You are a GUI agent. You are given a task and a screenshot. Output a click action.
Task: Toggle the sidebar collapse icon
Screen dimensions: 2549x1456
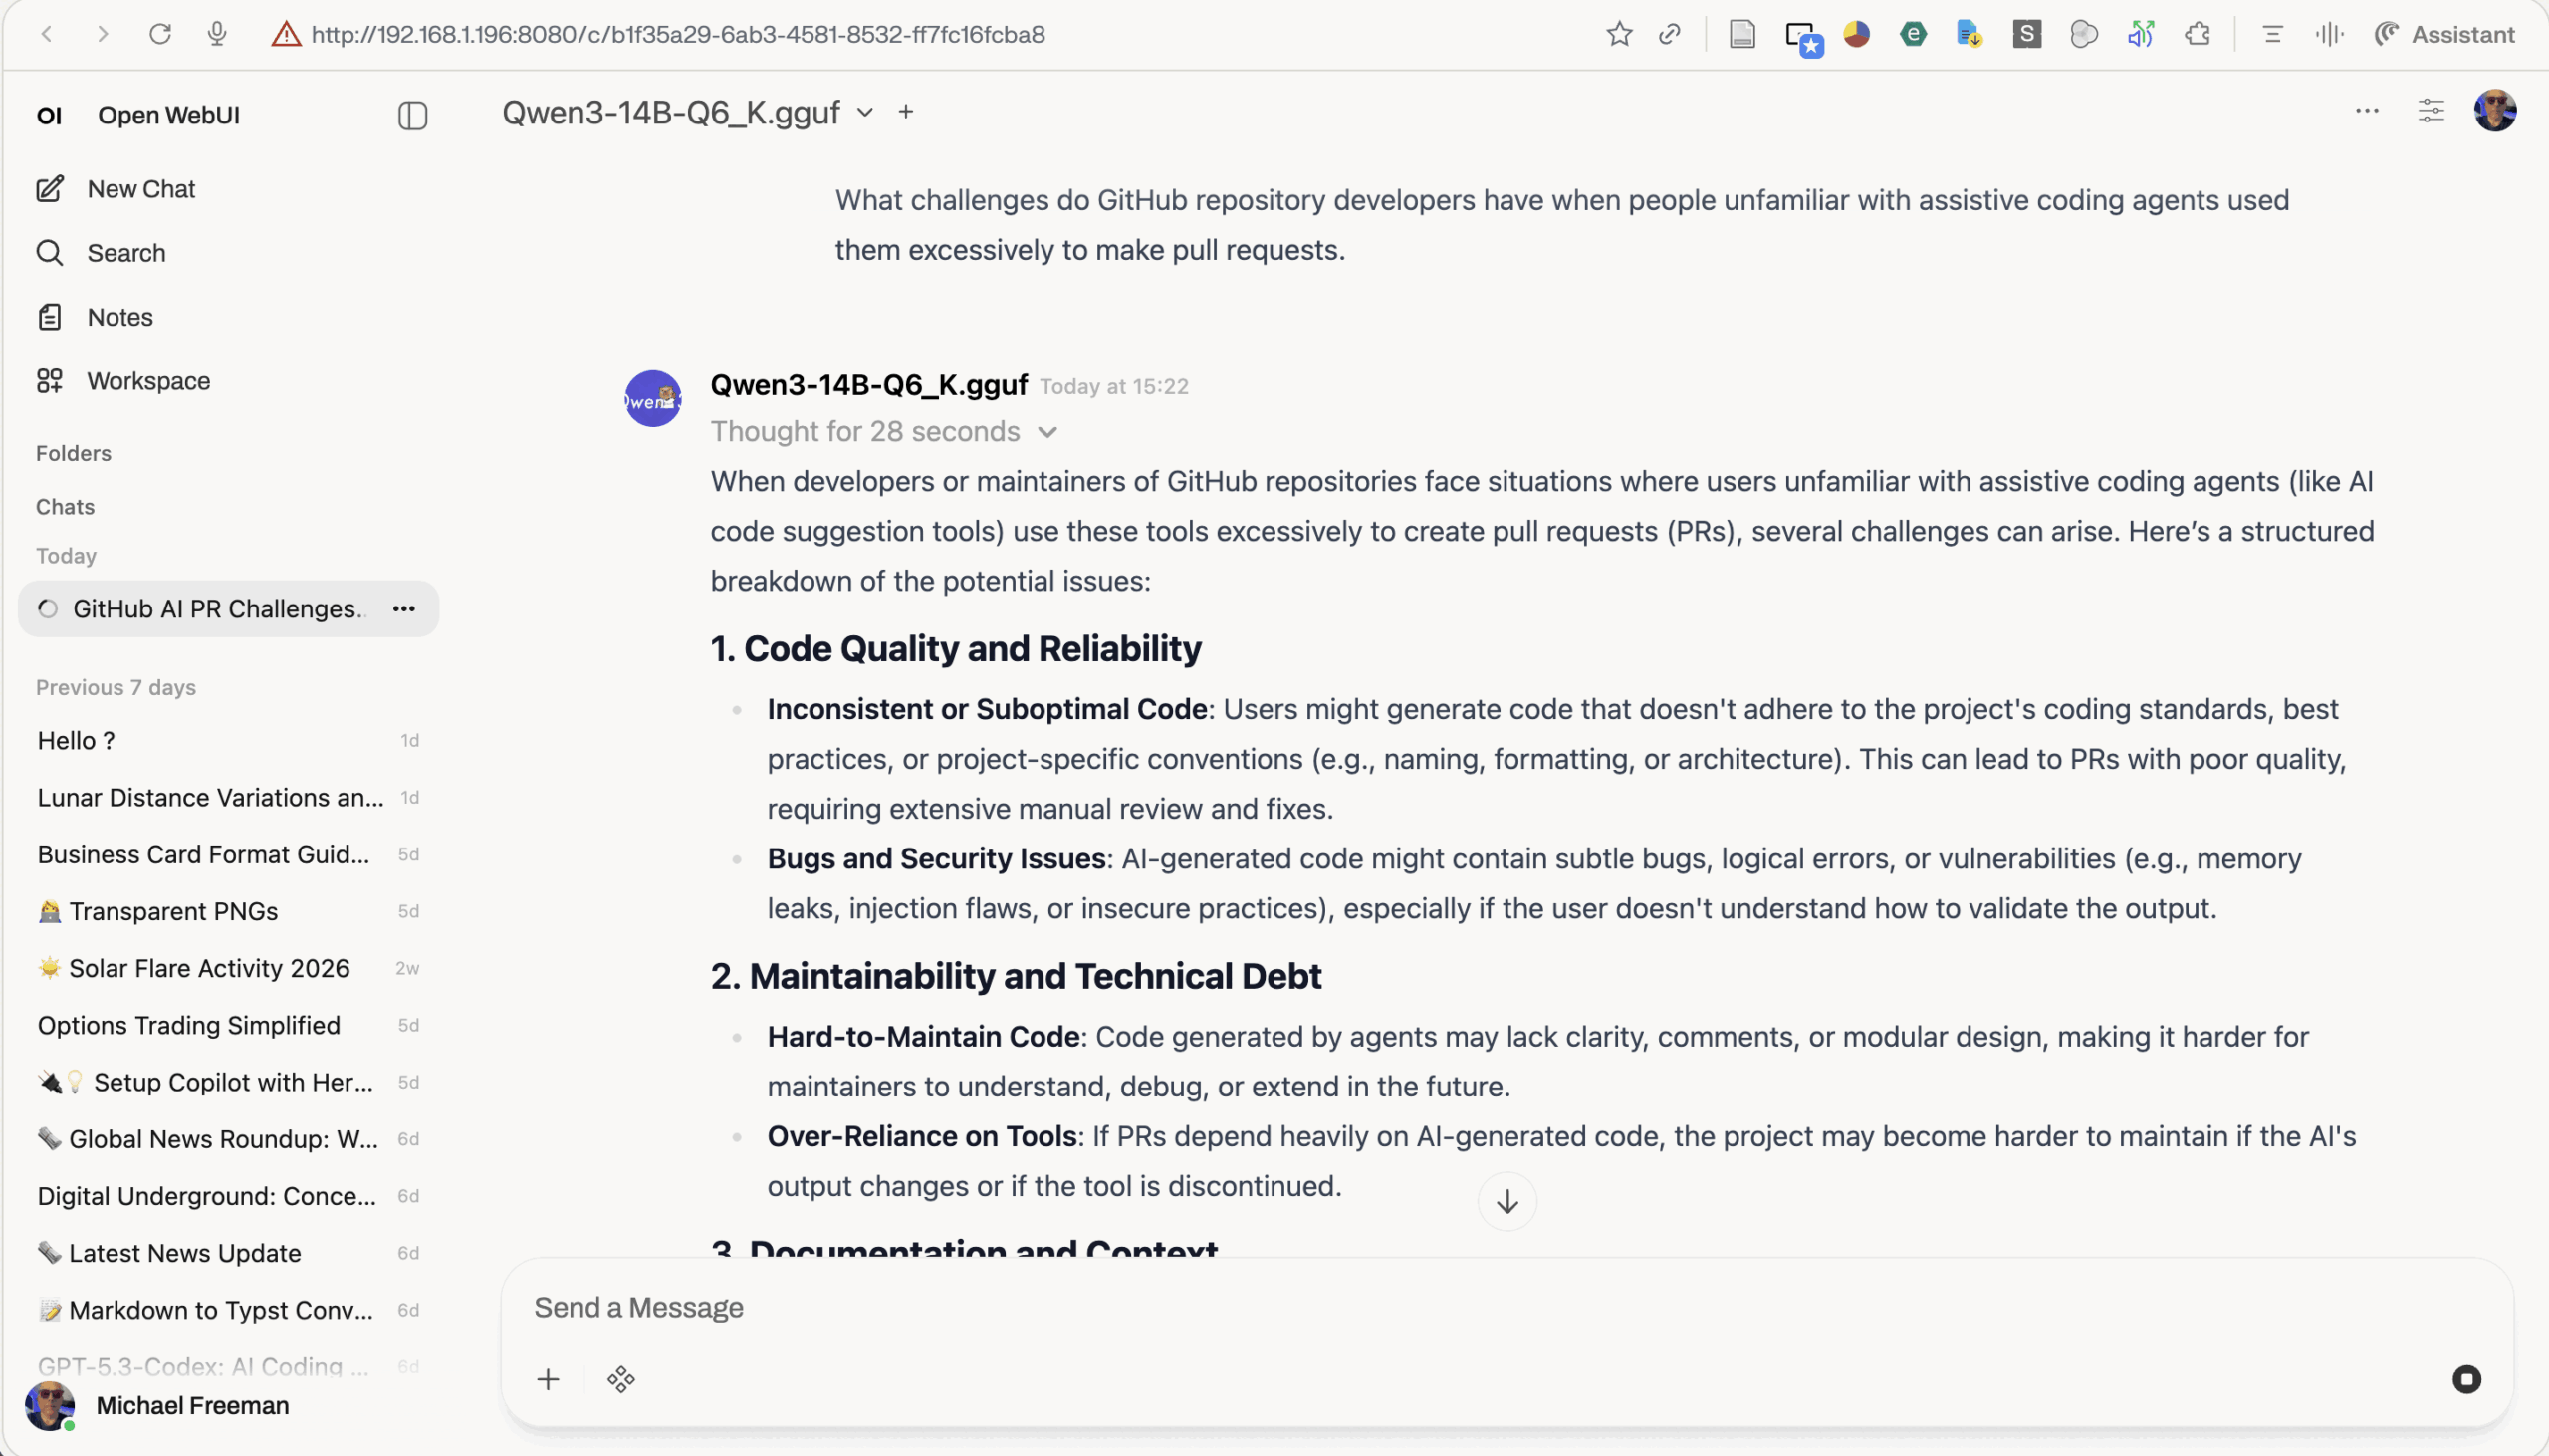coord(412,116)
